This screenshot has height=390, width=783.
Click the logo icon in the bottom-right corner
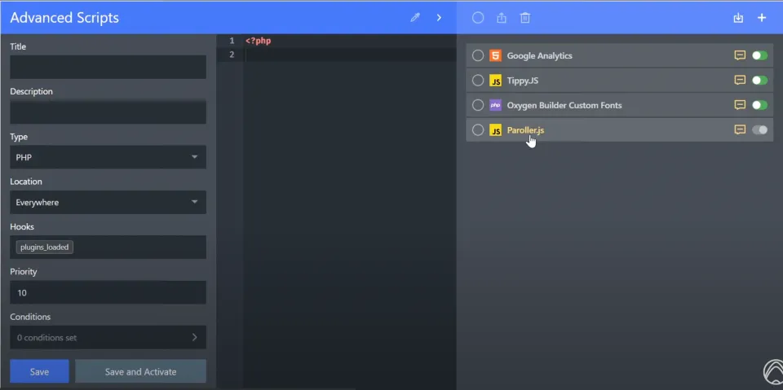[772, 372]
